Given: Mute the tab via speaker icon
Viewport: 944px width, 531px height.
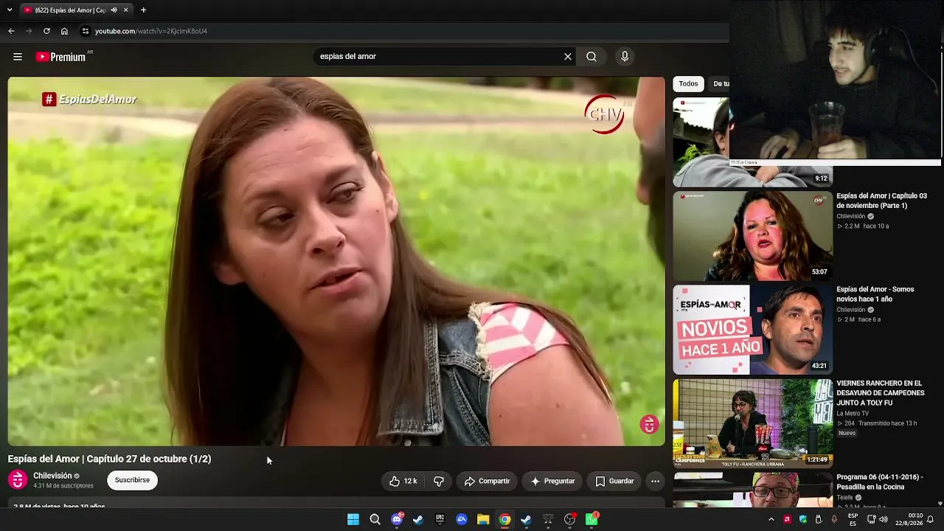Looking at the screenshot, I should pyautogui.click(x=114, y=10).
